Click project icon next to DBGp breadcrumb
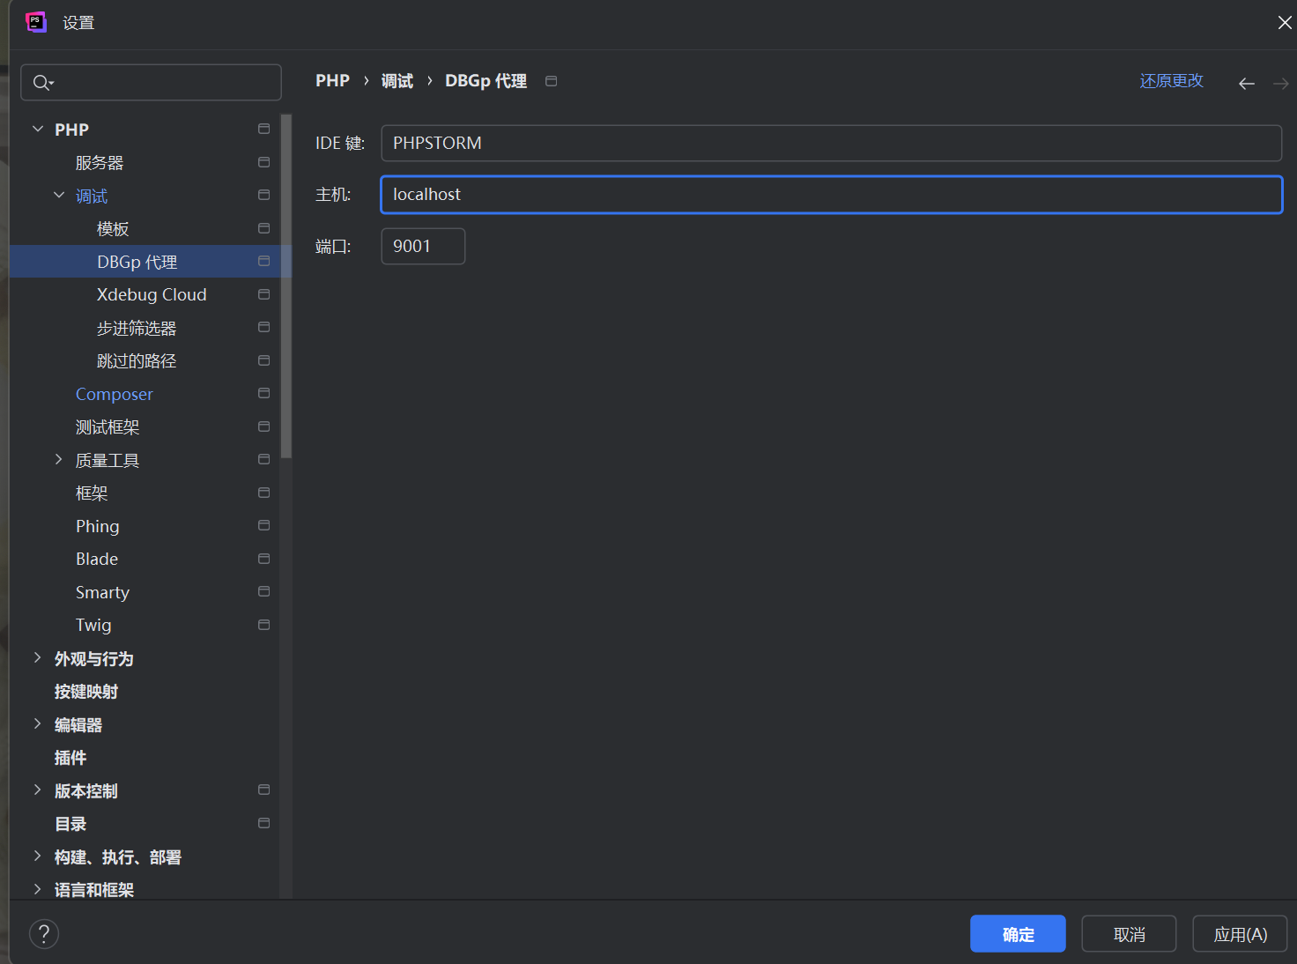The image size is (1297, 964). coord(552,81)
